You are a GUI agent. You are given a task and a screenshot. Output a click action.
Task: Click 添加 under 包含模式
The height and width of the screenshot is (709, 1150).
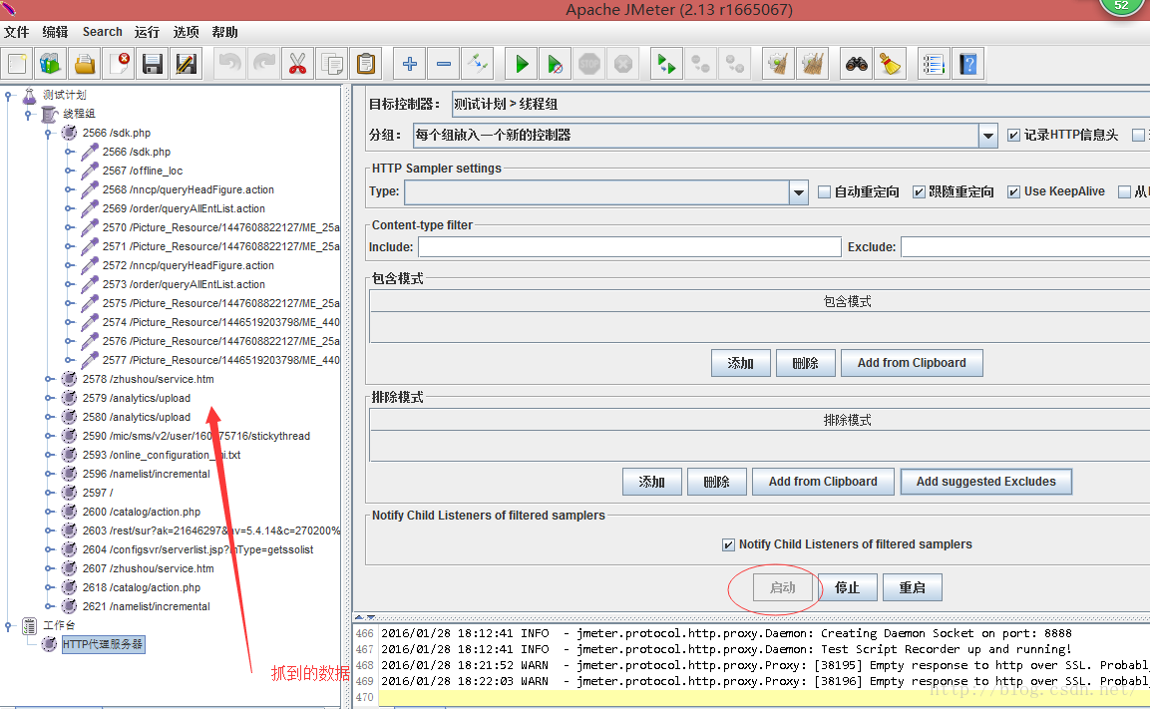pos(741,363)
